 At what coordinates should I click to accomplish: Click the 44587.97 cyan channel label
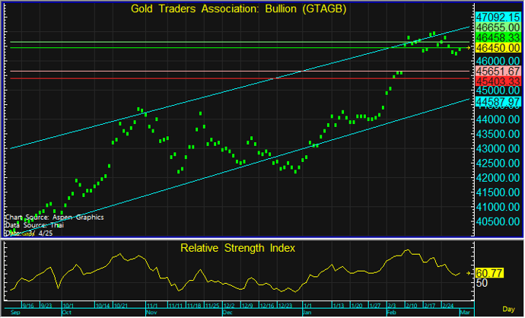coord(498,100)
